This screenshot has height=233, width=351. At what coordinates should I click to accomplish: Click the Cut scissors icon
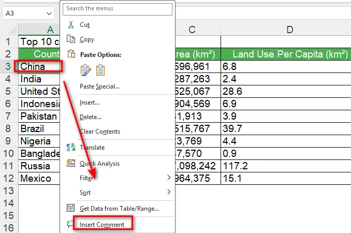point(71,25)
